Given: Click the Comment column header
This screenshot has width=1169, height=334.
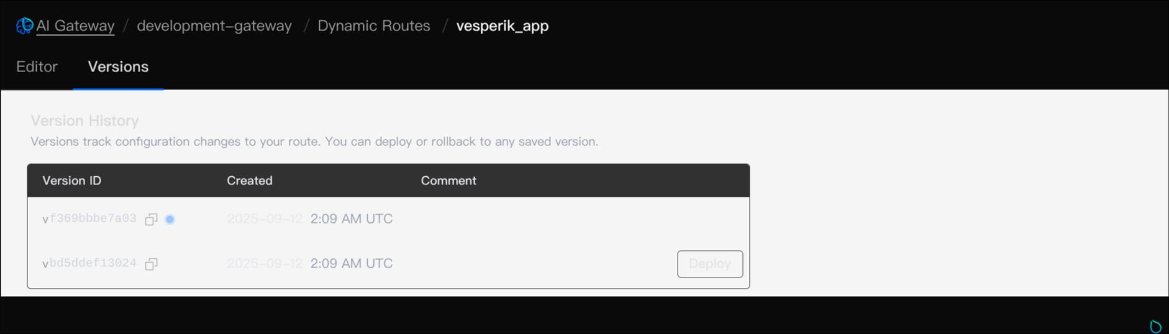Looking at the screenshot, I should pos(448,181).
